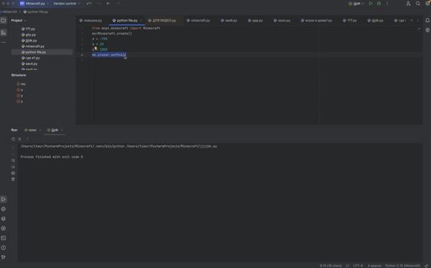431x268 pixels.
Task: Click the Minecraft breadcrumb in the navigation bar
Action: pos(9,12)
